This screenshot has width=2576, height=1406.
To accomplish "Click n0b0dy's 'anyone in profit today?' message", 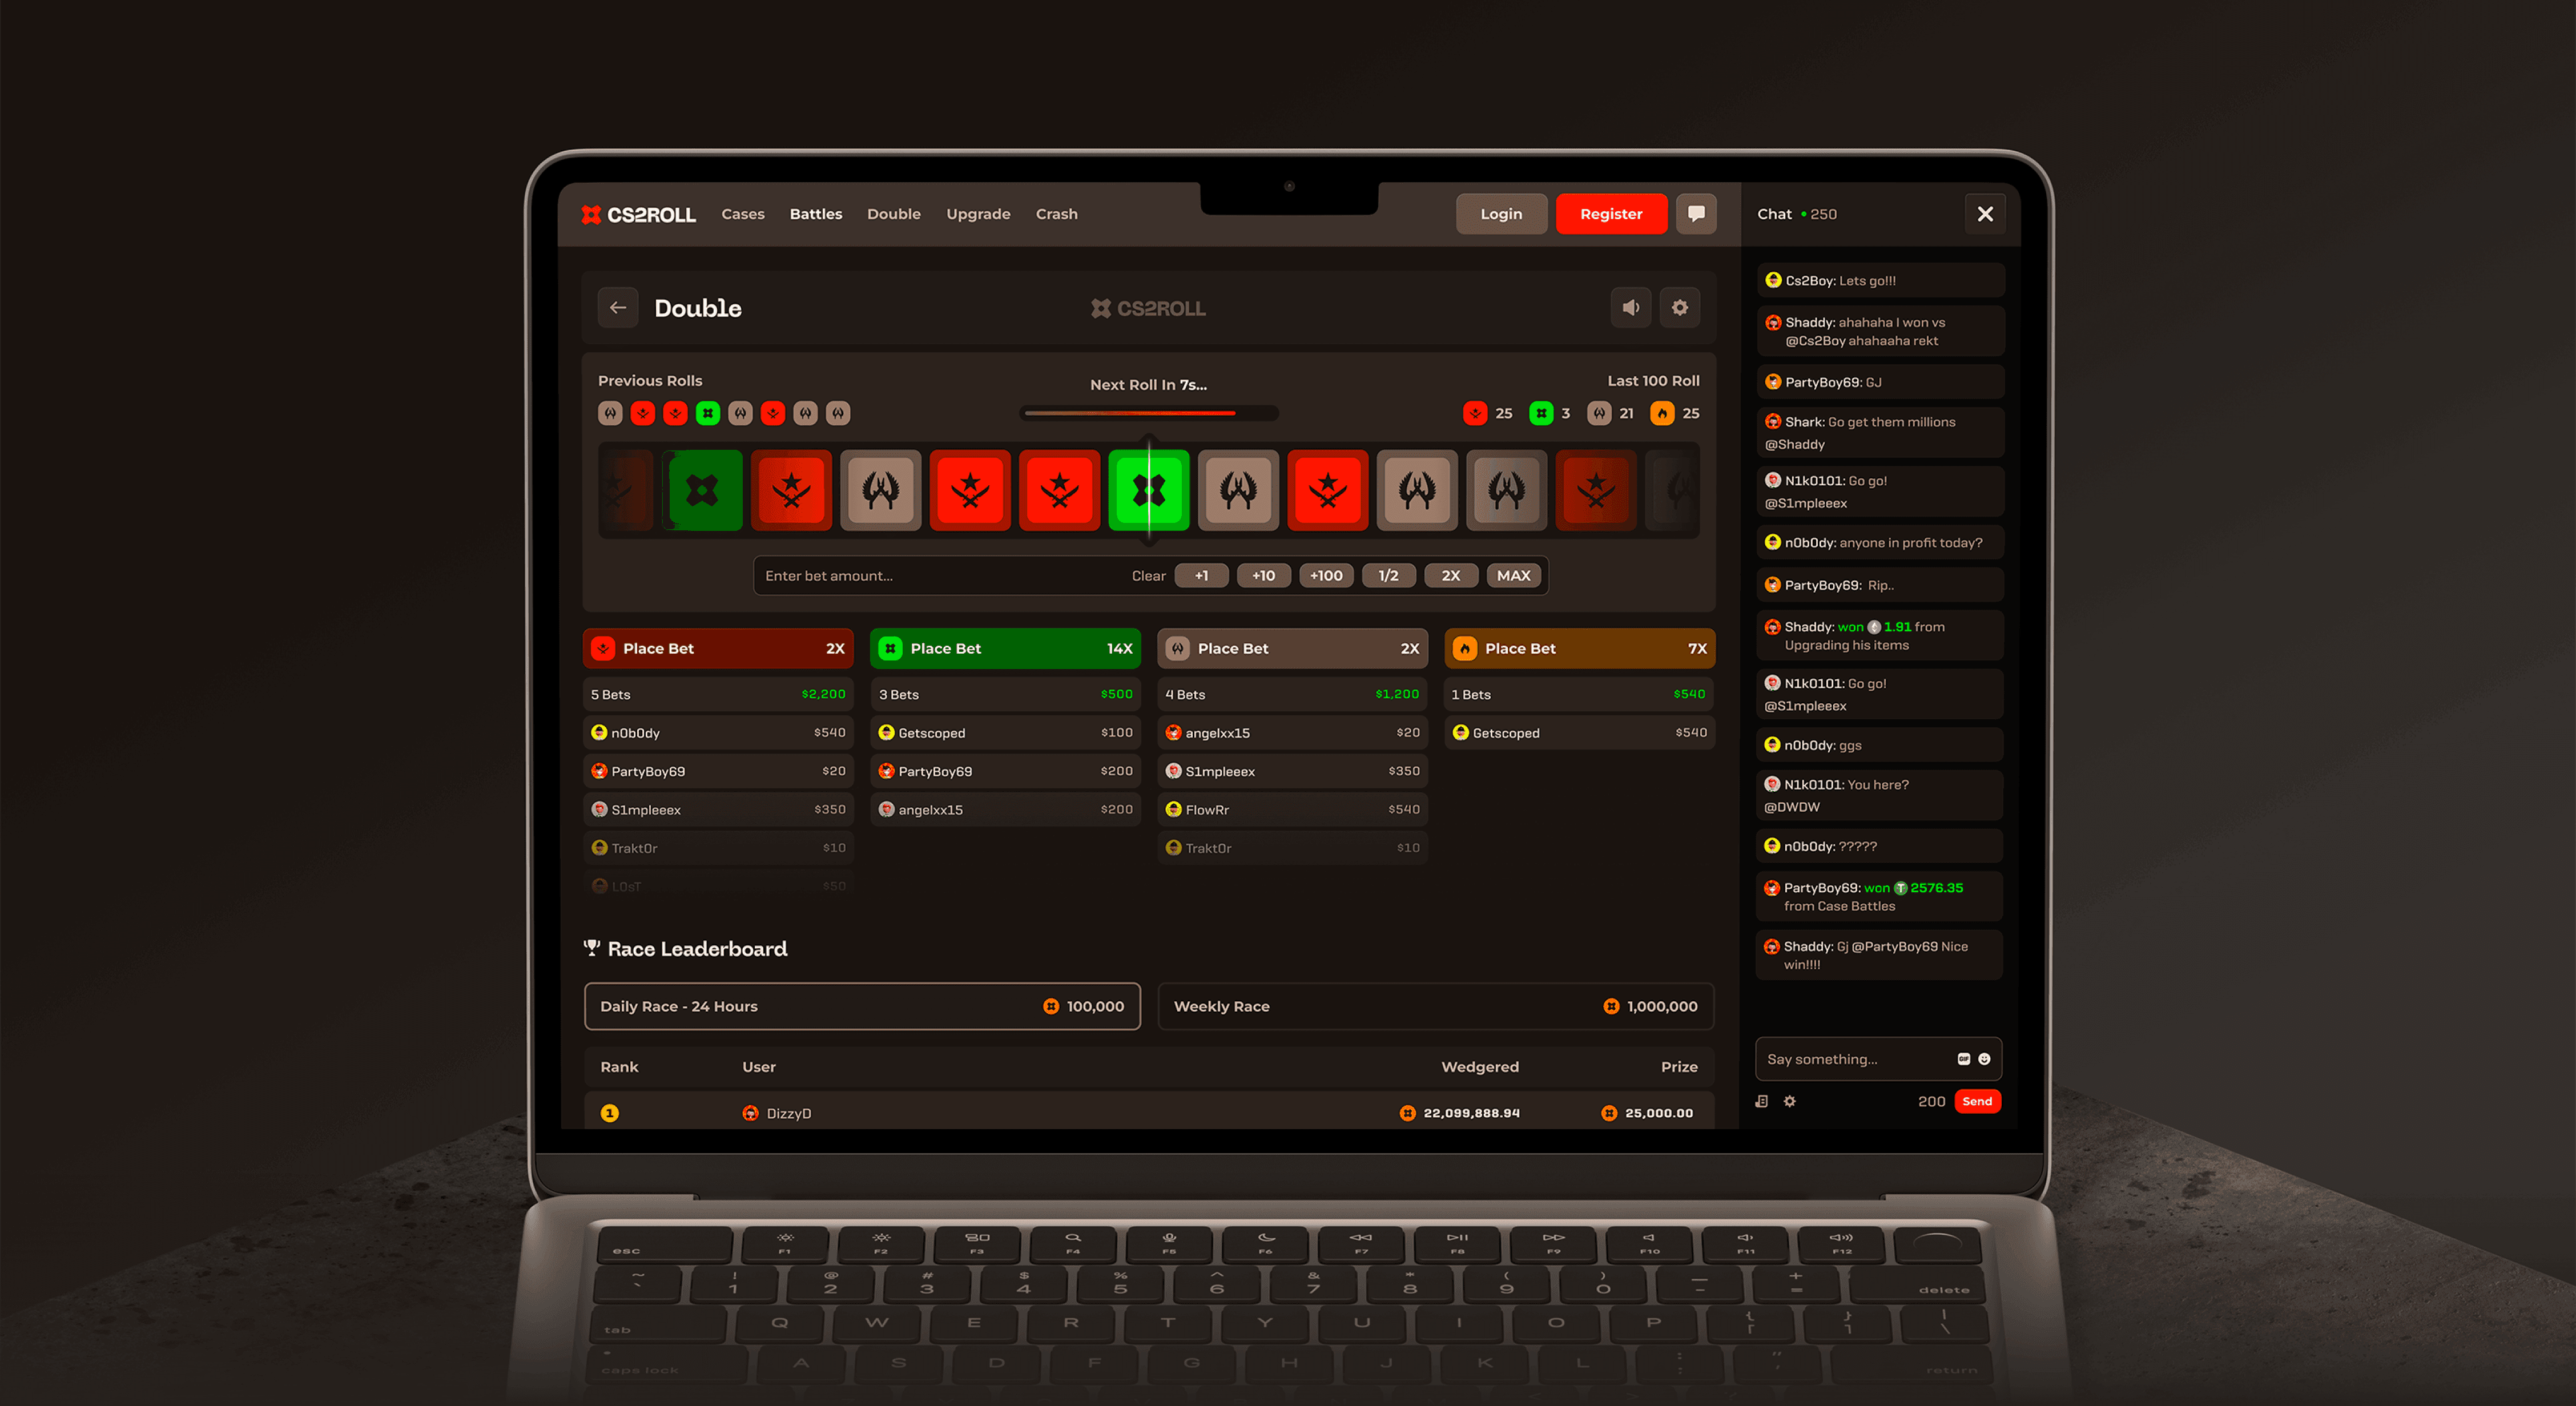I will point(1880,543).
